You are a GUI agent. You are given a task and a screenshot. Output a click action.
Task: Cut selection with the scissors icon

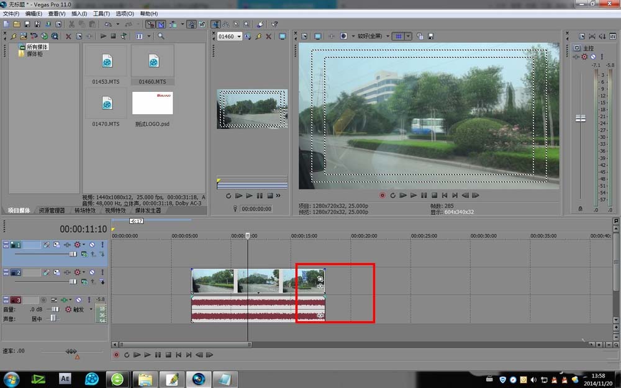click(x=71, y=24)
